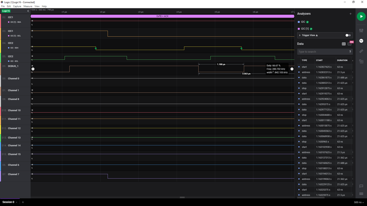Expand the Trigger View section
This screenshot has height=206, width=367.
[x=300, y=35]
